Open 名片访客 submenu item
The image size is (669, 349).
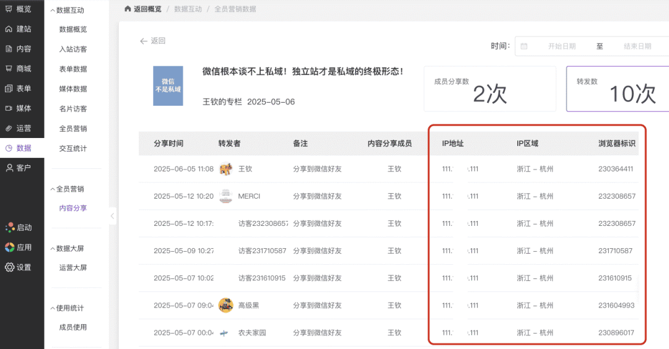point(73,109)
